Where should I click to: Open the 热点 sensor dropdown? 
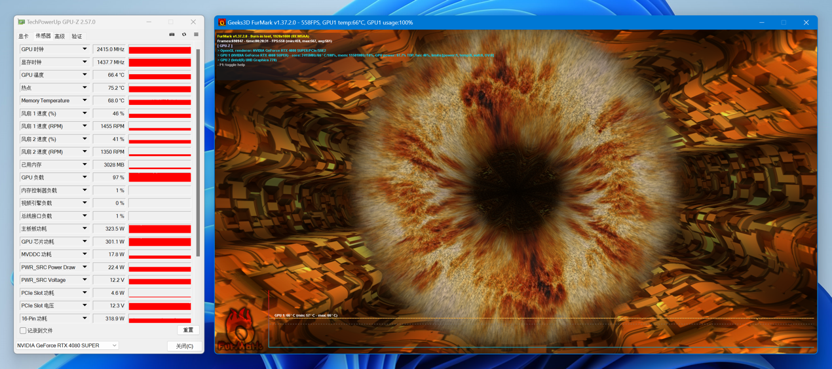point(85,88)
